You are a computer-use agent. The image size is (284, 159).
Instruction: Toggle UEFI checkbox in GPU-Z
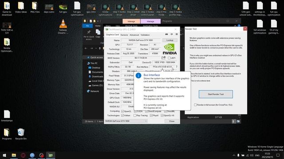click(x=169, y=58)
